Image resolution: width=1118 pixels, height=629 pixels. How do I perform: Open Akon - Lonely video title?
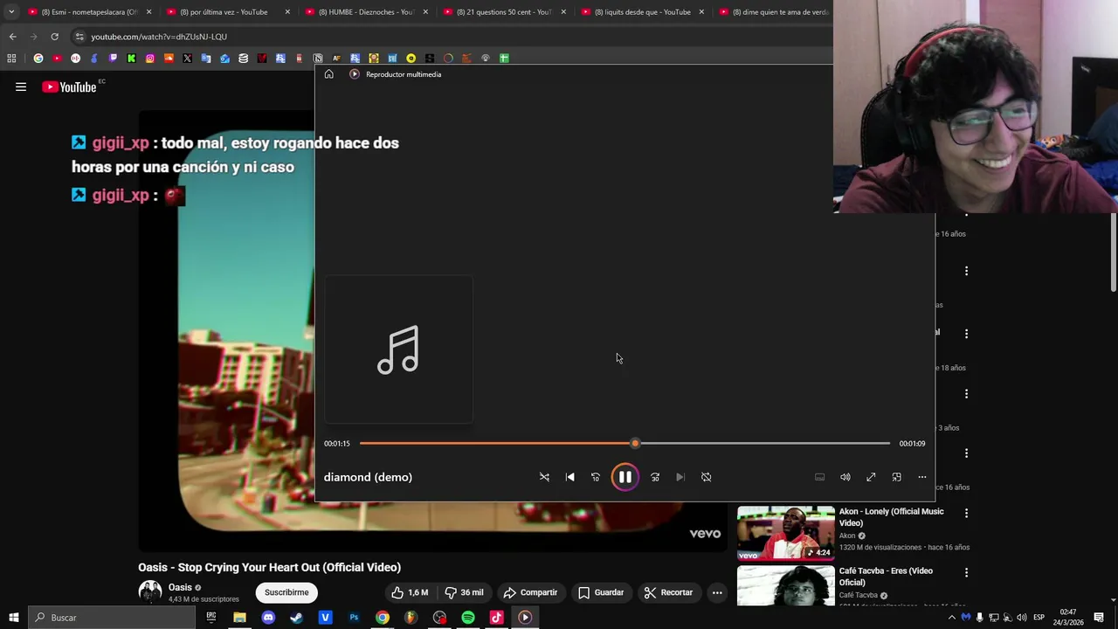point(892,517)
